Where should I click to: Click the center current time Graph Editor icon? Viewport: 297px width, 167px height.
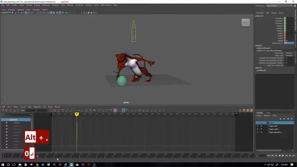pos(58,110)
